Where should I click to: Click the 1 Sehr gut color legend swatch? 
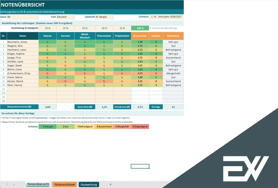(47, 127)
